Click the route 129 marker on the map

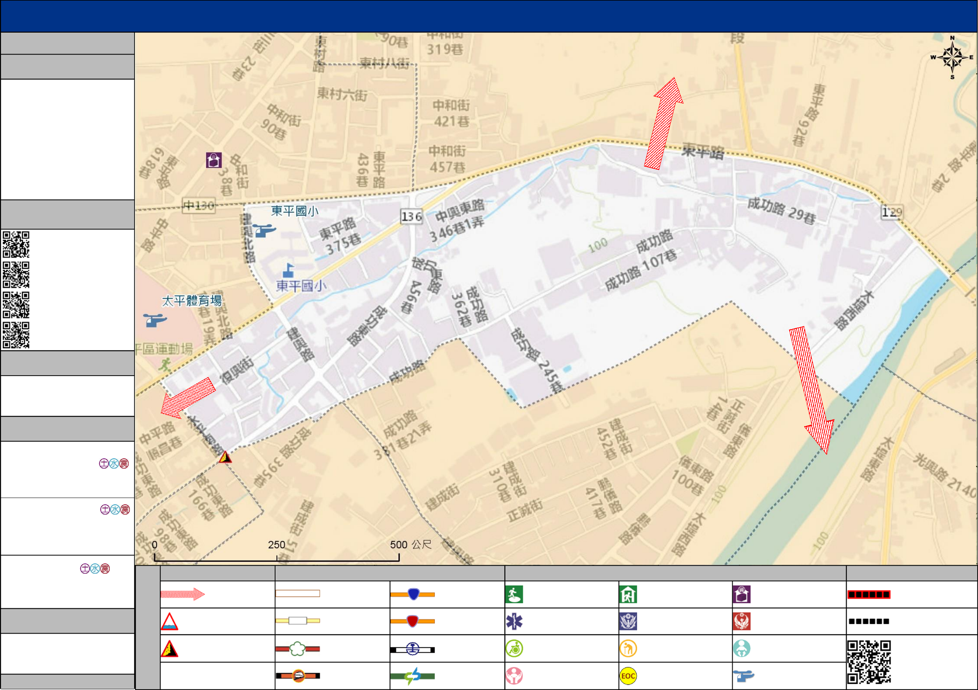pos(892,212)
